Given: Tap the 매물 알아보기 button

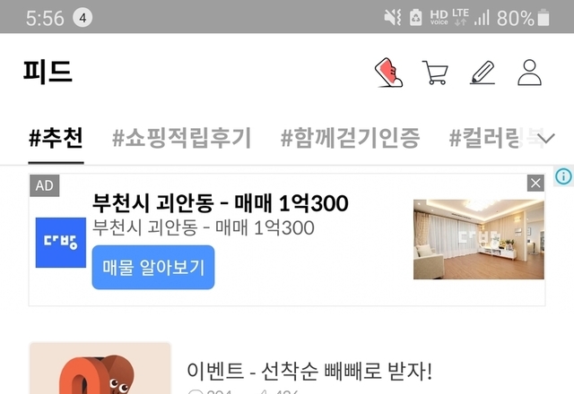Looking at the screenshot, I should coord(153,267).
